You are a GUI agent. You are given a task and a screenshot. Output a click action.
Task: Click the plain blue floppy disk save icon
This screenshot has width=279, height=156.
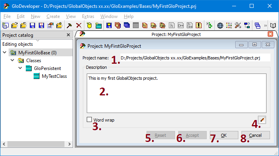point(32,25)
